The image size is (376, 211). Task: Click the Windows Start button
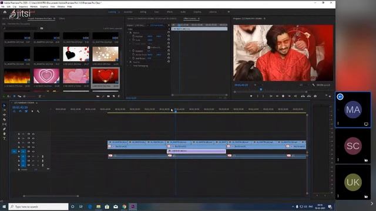[4, 207]
